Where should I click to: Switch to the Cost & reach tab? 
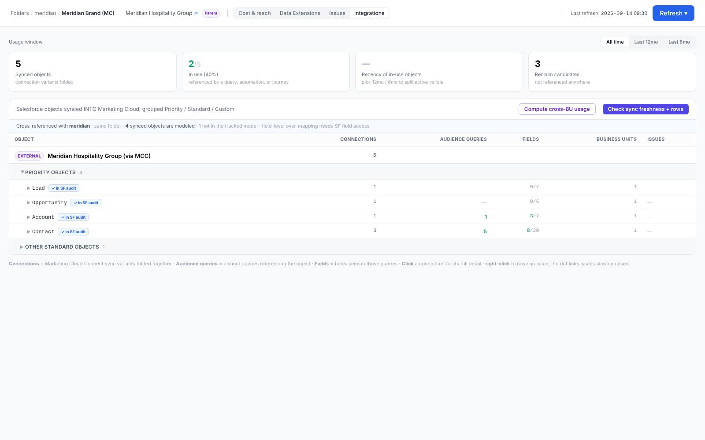pos(255,13)
